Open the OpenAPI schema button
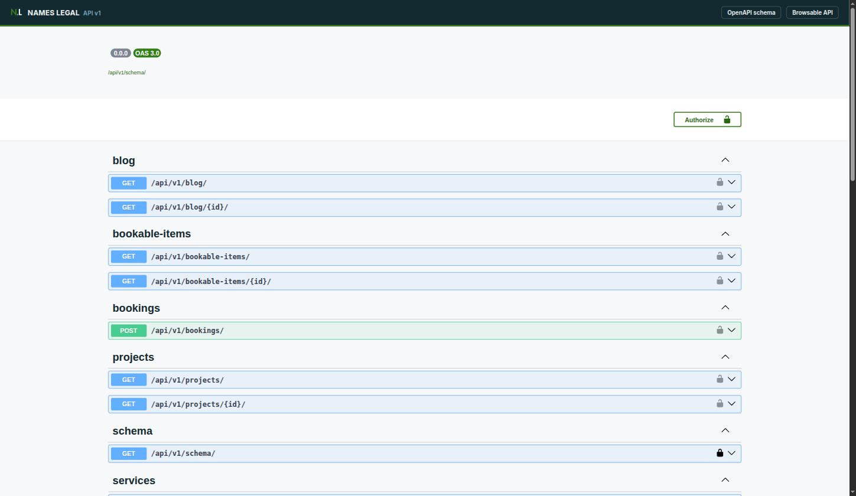 [751, 12]
